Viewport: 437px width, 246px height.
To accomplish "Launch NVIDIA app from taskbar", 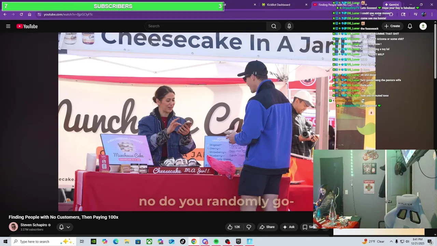I will click(x=93, y=242).
